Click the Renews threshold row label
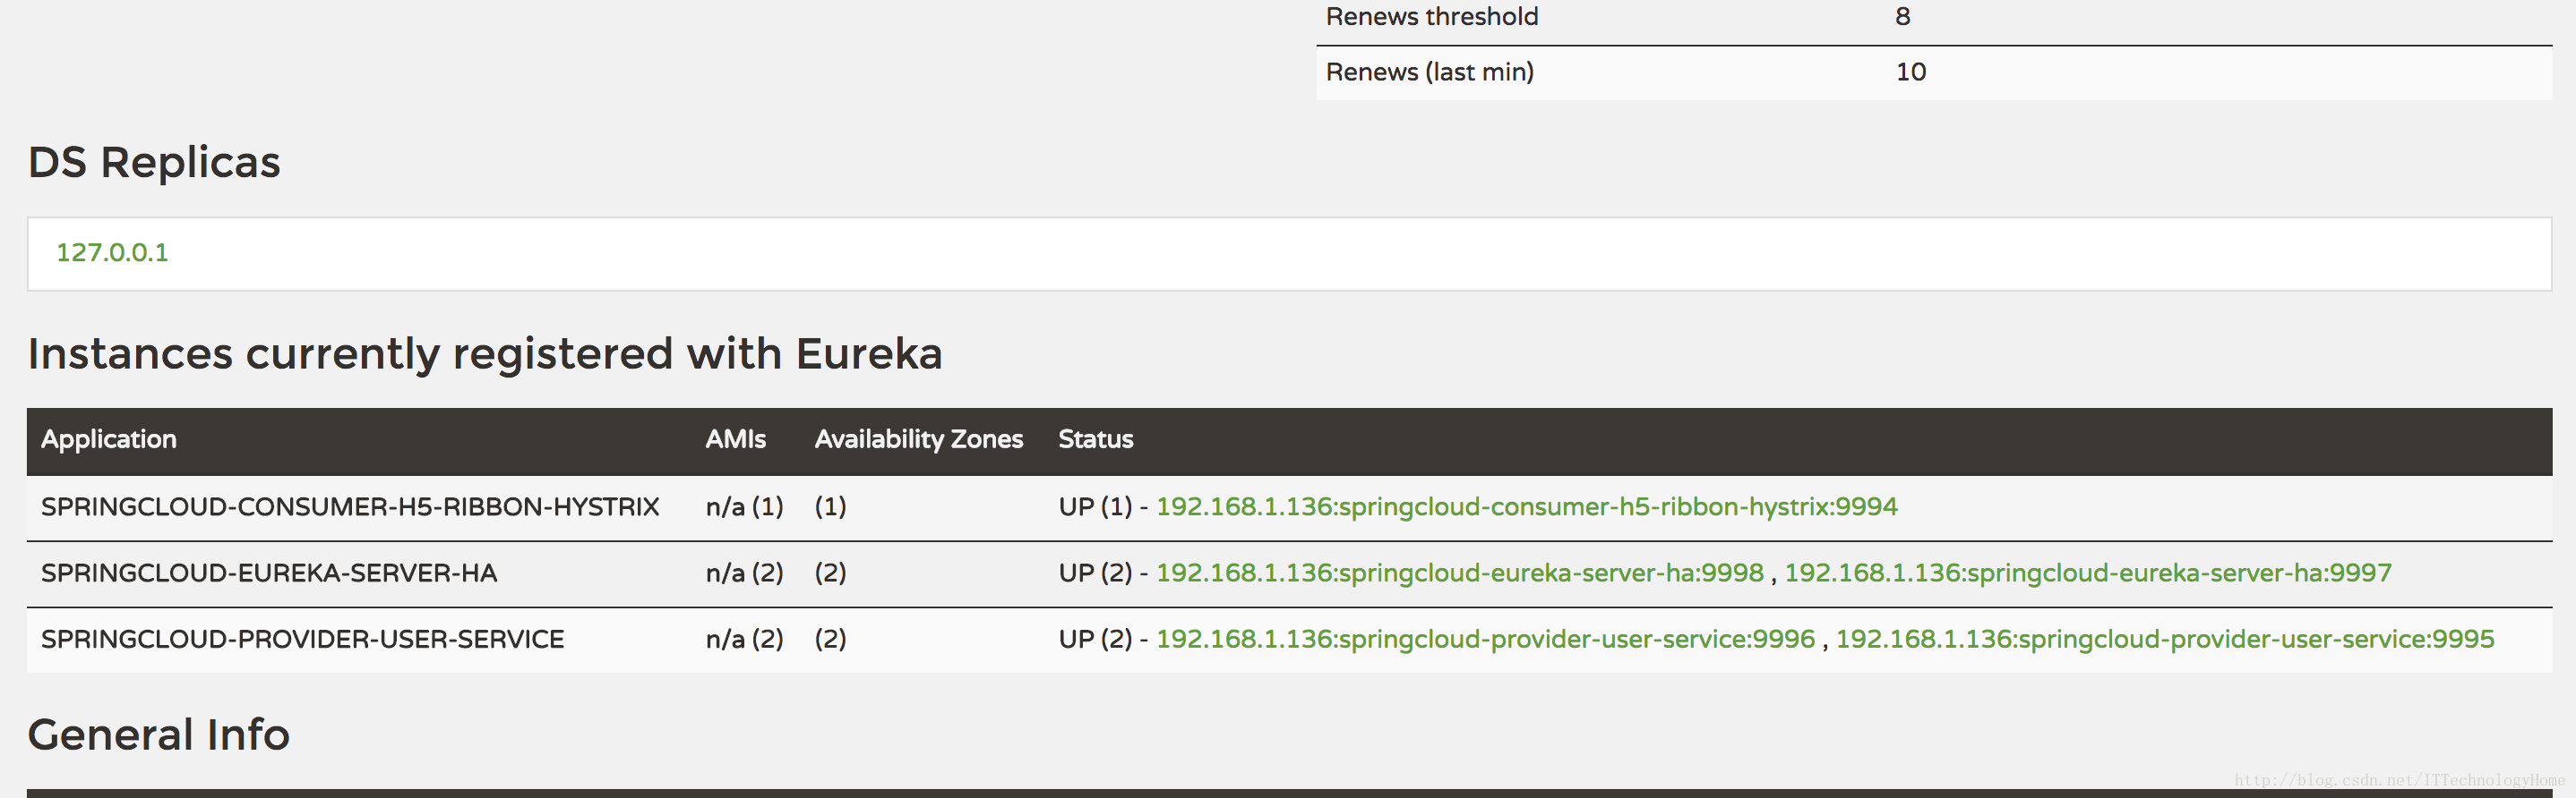The width and height of the screenshot is (2576, 798). pyautogui.click(x=1432, y=17)
